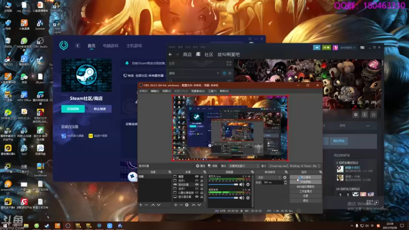
Task: Open mic/aux audio settings gear in OBS mixer
Action: 248,185
